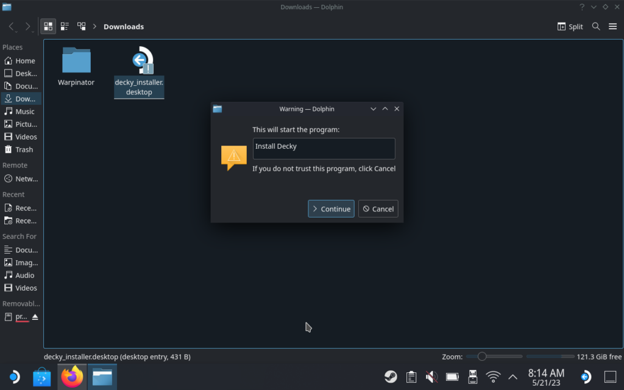The width and height of the screenshot is (624, 390).
Task: Switch to details view mode
Action: 82,26
